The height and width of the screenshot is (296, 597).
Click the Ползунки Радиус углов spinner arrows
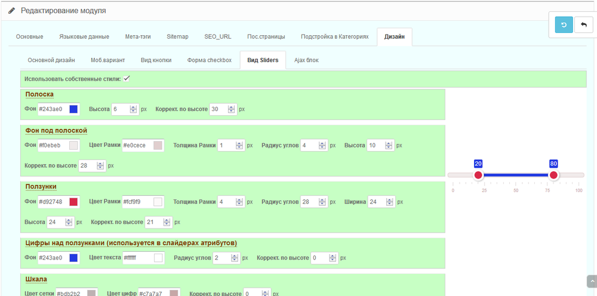(322, 202)
